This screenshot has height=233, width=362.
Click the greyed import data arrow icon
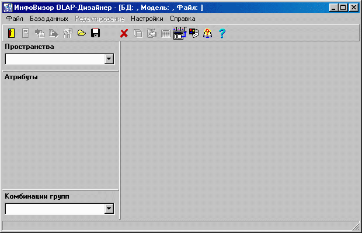point(40,33)
